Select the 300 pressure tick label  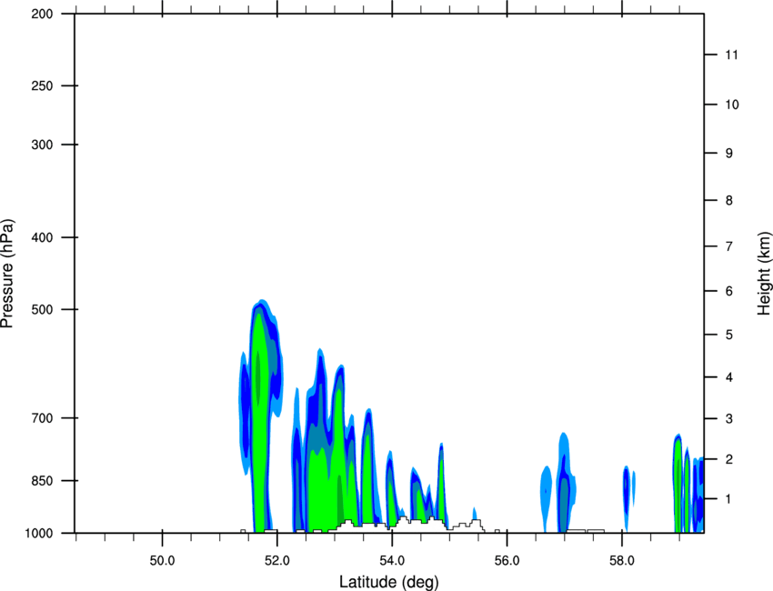[x=42, y=145]
